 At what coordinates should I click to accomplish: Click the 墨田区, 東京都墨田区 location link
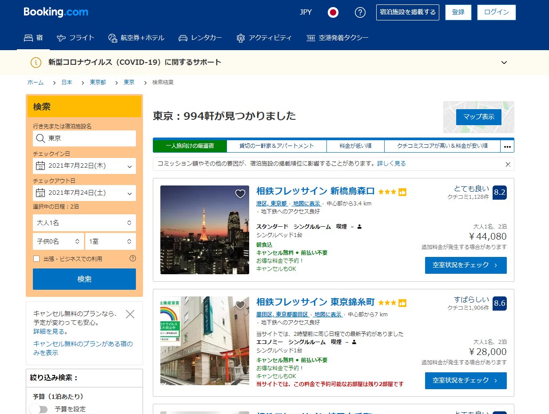pos(282,315)
